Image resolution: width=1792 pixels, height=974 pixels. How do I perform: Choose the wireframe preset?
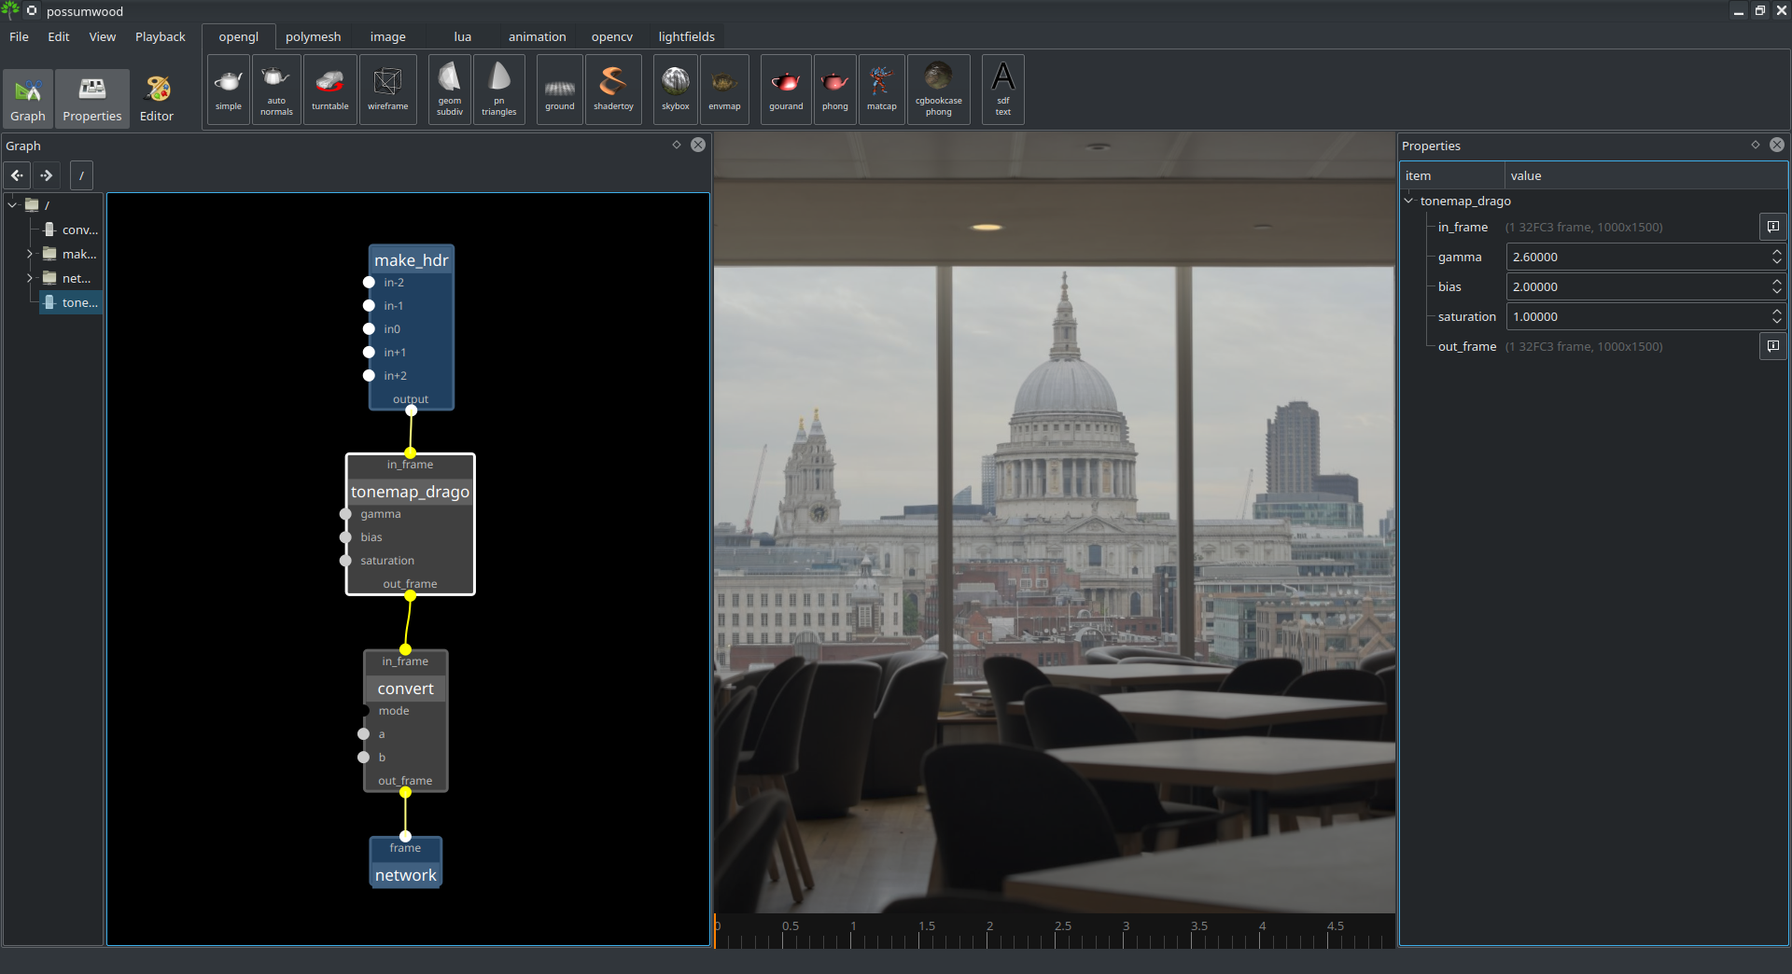(388, 90)
